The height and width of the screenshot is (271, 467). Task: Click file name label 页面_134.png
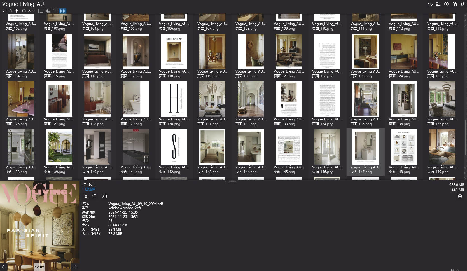point(327,122)
